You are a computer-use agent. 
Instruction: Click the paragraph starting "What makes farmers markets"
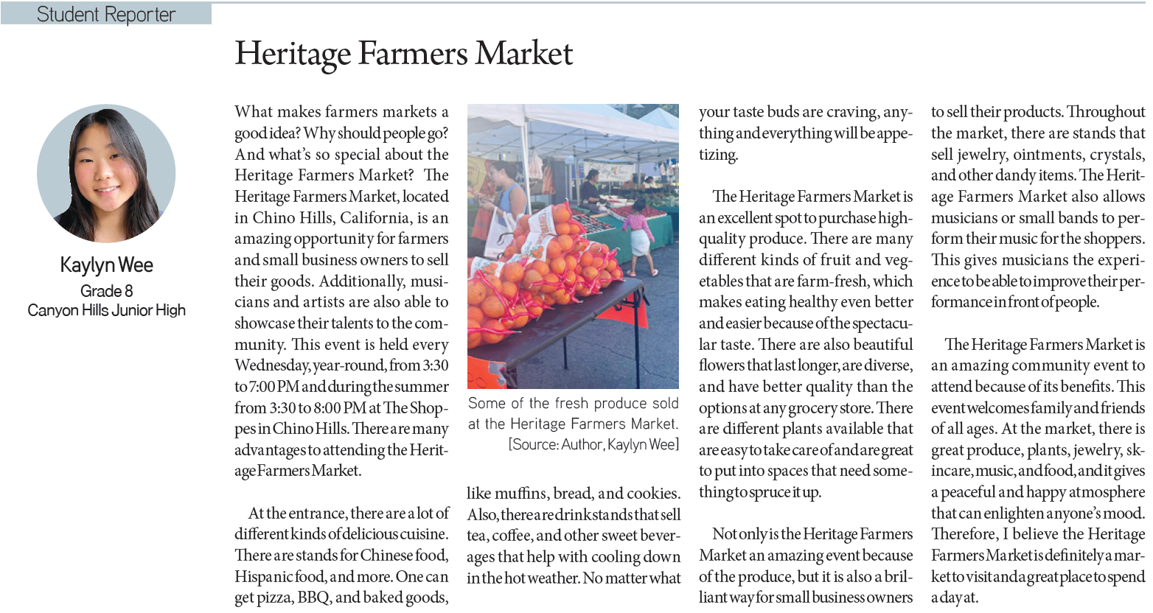pyautogui.click(x=341, y=291)
